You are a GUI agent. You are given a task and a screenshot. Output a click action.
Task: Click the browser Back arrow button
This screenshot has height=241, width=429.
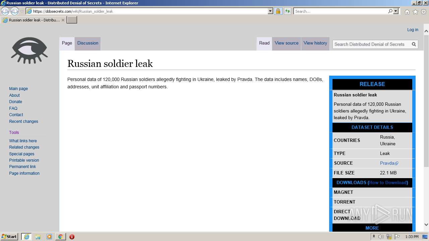coord(5,11)
